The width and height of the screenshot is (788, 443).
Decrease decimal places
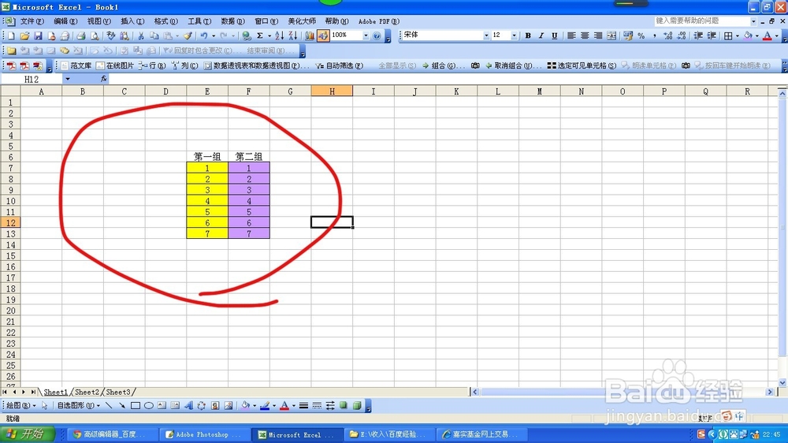682,35
